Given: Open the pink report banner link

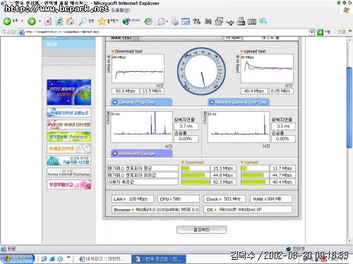Looking at the screenshot, I should (68, 184).
